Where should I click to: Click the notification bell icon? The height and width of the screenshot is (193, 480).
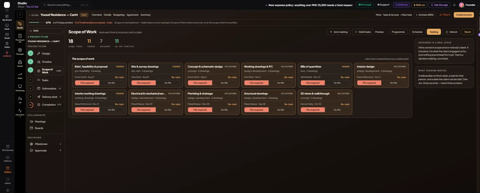[x=454, y=5]
